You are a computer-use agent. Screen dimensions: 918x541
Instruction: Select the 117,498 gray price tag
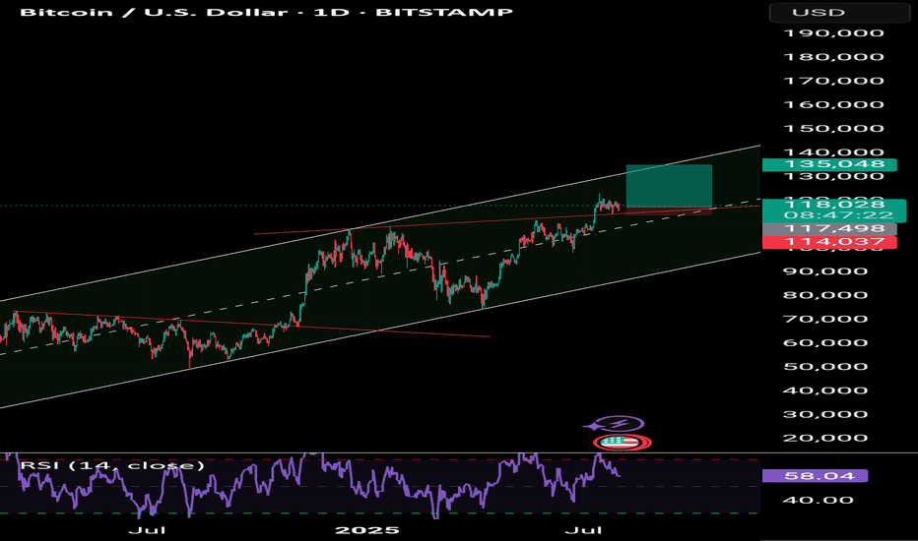tap(829, 228)
